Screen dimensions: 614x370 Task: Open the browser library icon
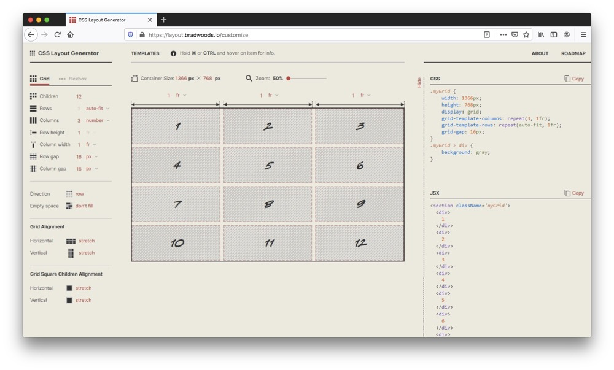point(541,35)
